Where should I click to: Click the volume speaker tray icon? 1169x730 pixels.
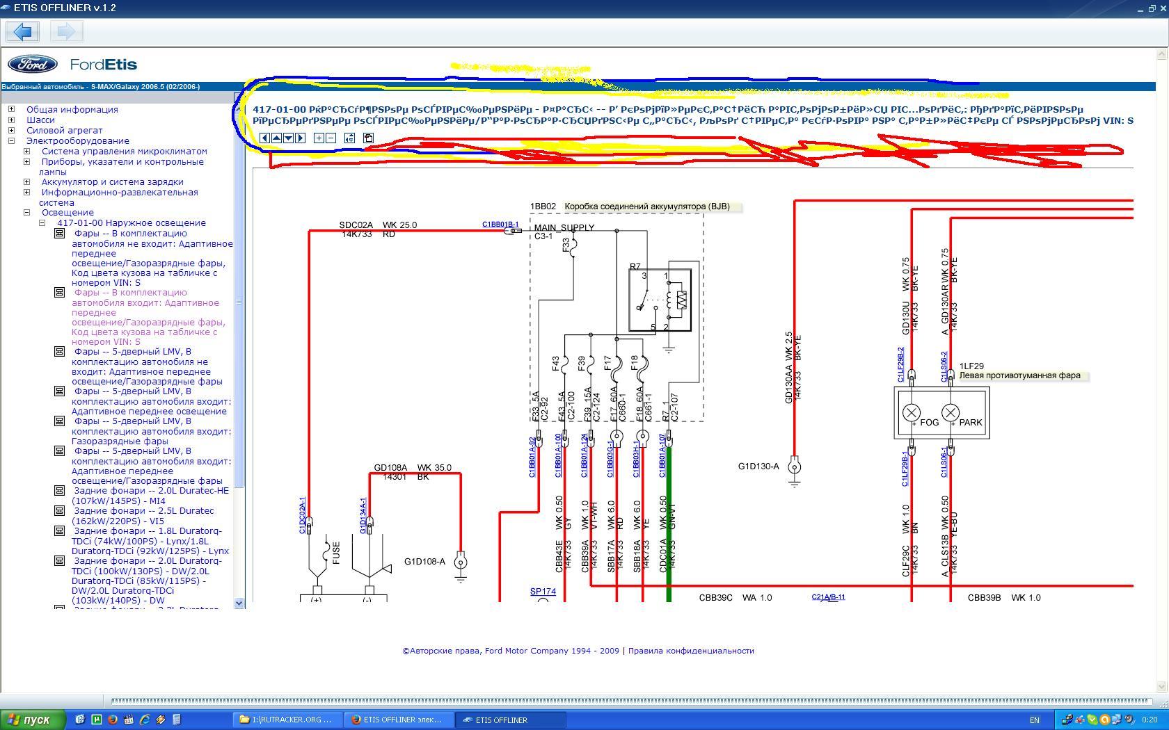coord(1129,720)
